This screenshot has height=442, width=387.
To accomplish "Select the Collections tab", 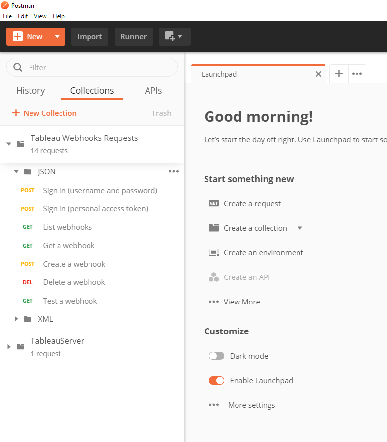I will click(x=92, y=91).
